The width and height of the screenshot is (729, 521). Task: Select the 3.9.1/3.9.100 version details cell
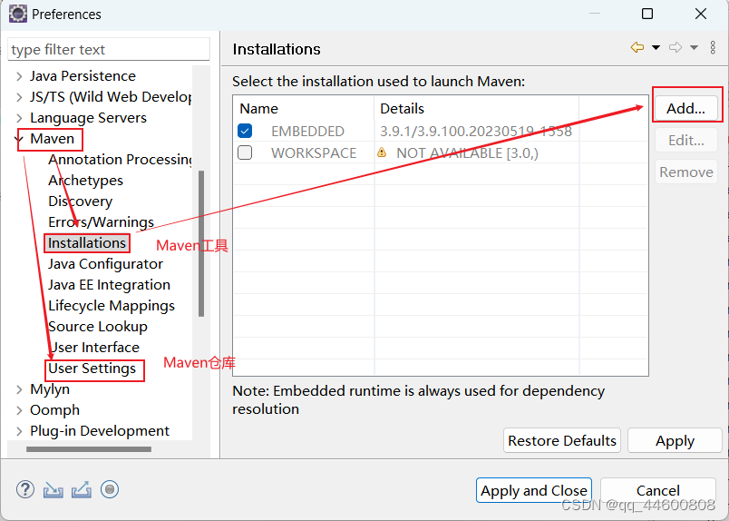tap(476, 132)
